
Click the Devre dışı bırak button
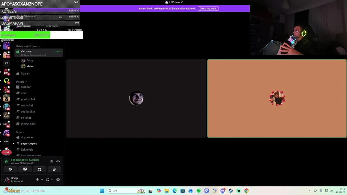point(208,8)
